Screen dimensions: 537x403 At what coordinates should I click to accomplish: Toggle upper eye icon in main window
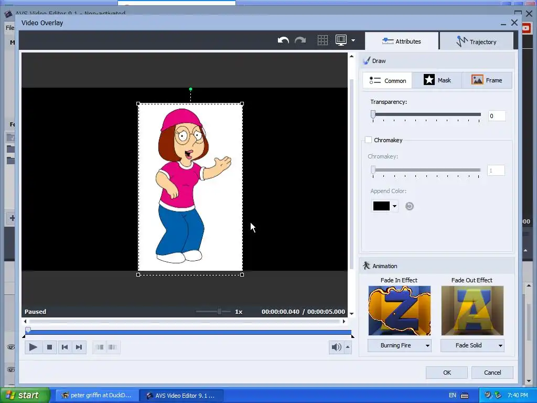(11, 347)
